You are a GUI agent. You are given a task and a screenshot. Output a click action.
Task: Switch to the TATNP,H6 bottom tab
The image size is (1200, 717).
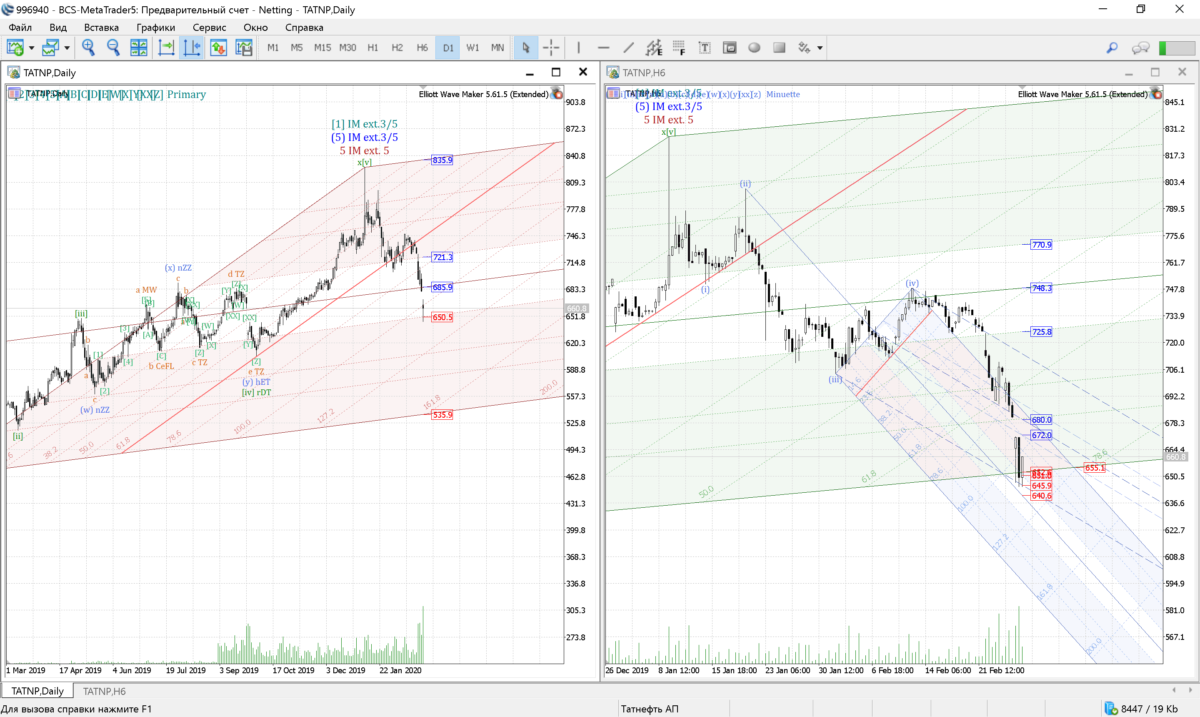[104, 691]
